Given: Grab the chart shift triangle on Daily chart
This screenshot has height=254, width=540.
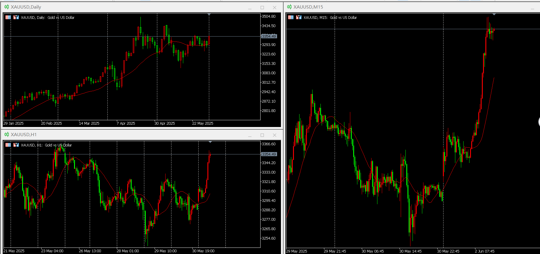Looking at the screenshot, I should point(209,14).
